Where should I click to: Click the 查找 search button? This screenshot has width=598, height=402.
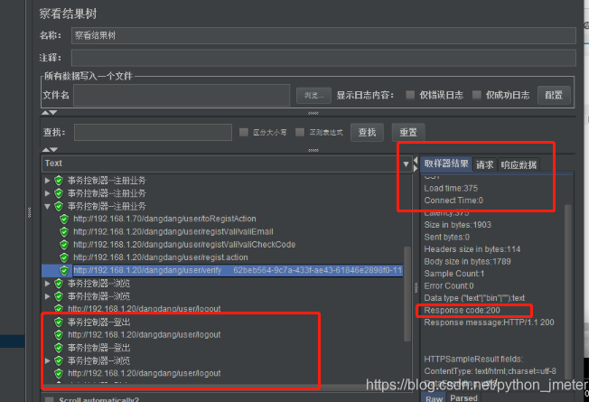367,133
